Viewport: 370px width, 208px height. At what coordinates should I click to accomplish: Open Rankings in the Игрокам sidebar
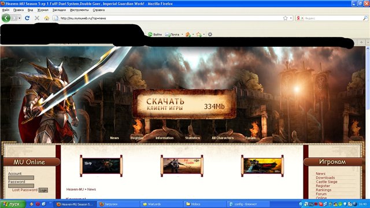pos(324,190)
